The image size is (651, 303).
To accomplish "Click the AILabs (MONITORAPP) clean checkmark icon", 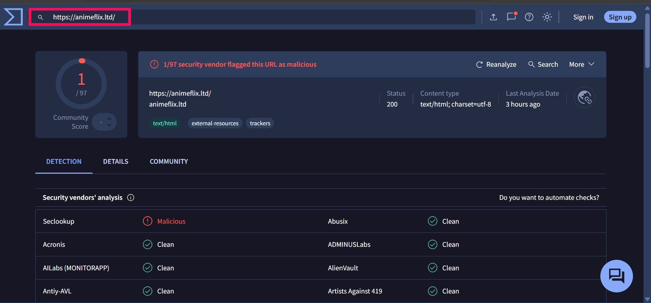I will pos(148,268).
